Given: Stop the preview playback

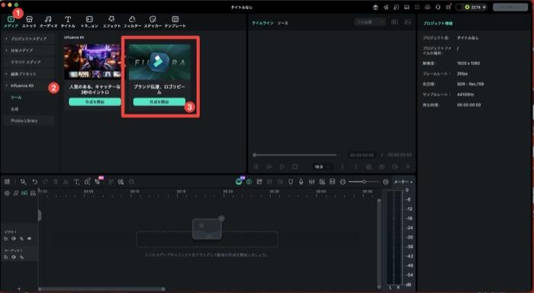Looking at the screenshot, I should [x=295, y=167].
